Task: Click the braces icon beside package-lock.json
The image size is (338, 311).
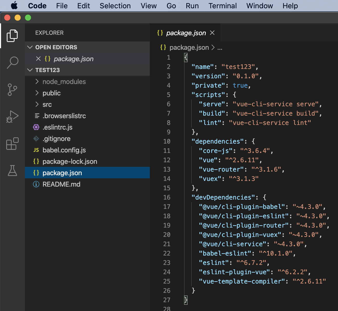Action: pos(36,161)
